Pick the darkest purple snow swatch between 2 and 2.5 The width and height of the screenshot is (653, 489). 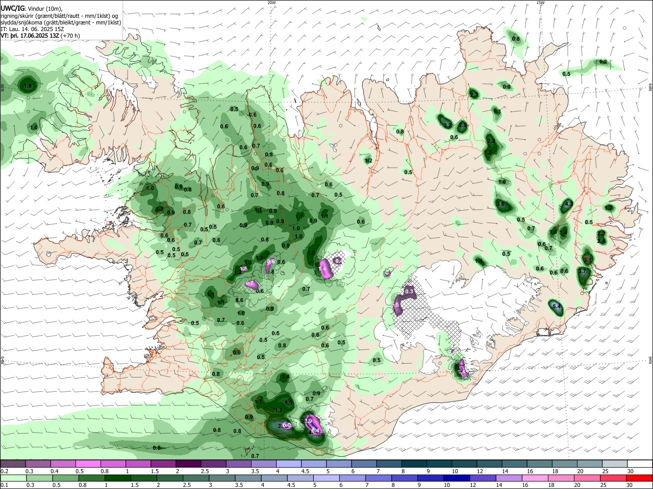pyautogui.click(x=188, y=464)
